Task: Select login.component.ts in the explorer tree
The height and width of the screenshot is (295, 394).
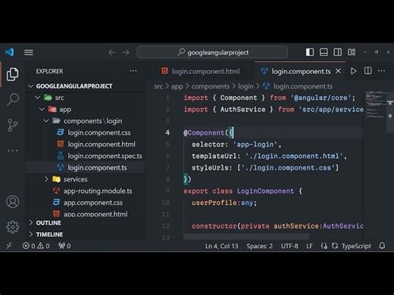Action: tap(97, 167)
